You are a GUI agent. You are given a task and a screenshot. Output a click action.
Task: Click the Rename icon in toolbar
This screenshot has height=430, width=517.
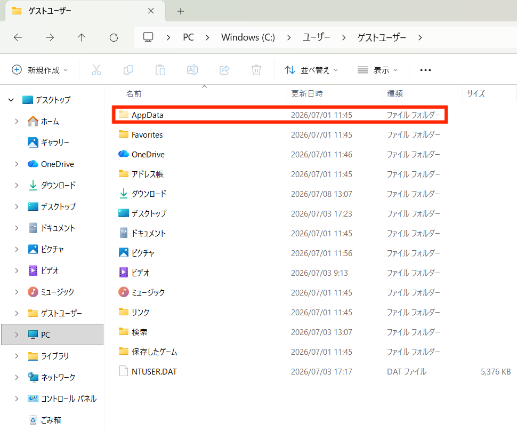click(x=192, y=70)
